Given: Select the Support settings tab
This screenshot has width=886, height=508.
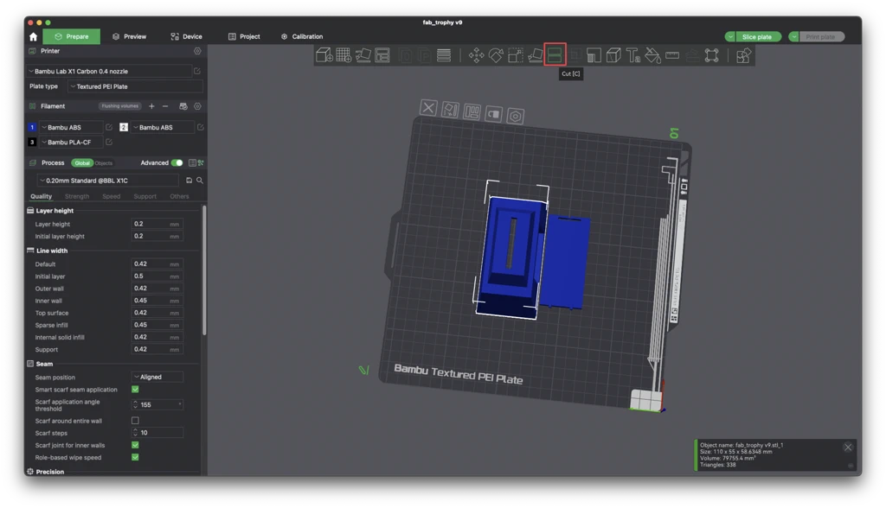Looking at the screenshot, I should [x=144, y=196].
